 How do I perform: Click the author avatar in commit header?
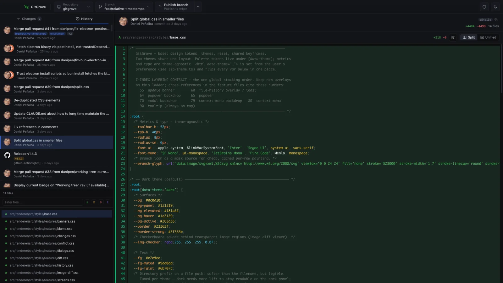click(x=123, y=21)
